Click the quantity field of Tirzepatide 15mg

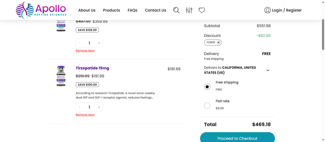pos(89,107)
